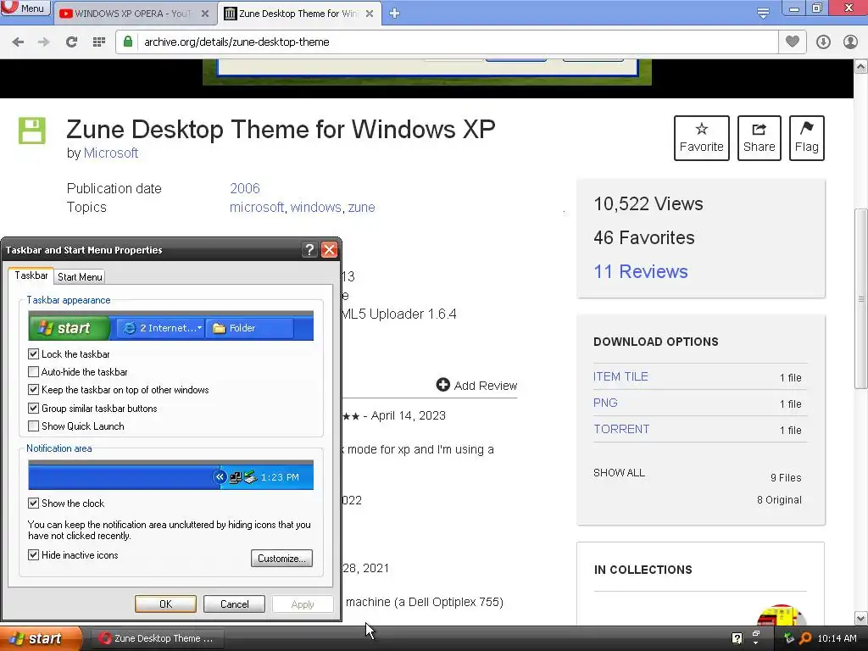Click Cancel in Taskbar properties dialog
868x651 pixels.
[x=234, y=604]
